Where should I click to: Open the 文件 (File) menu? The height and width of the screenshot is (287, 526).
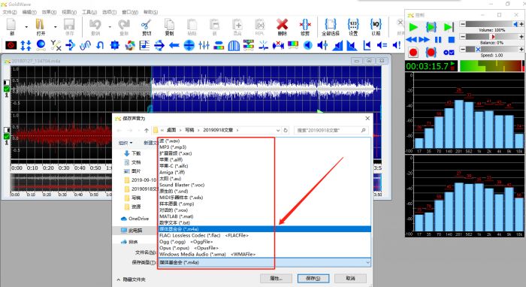[9, 12]
